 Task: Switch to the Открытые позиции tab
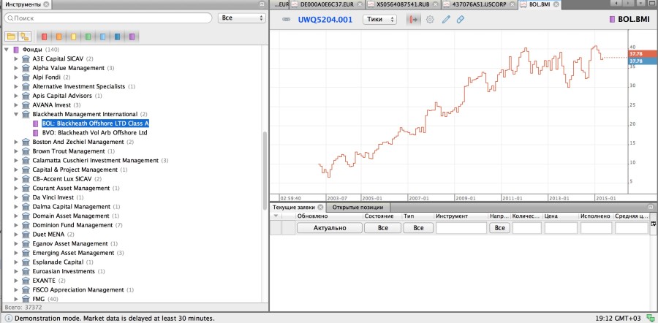(x=357, y=208)
